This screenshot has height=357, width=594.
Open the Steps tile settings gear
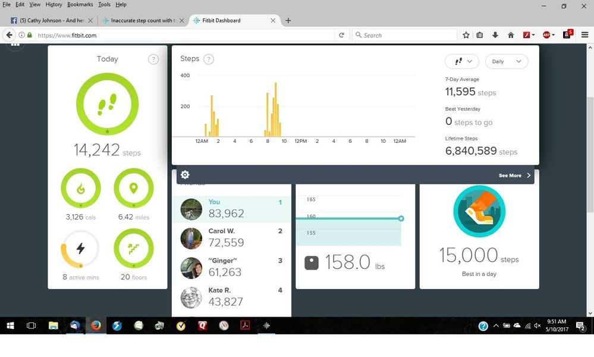click(185, 175)
